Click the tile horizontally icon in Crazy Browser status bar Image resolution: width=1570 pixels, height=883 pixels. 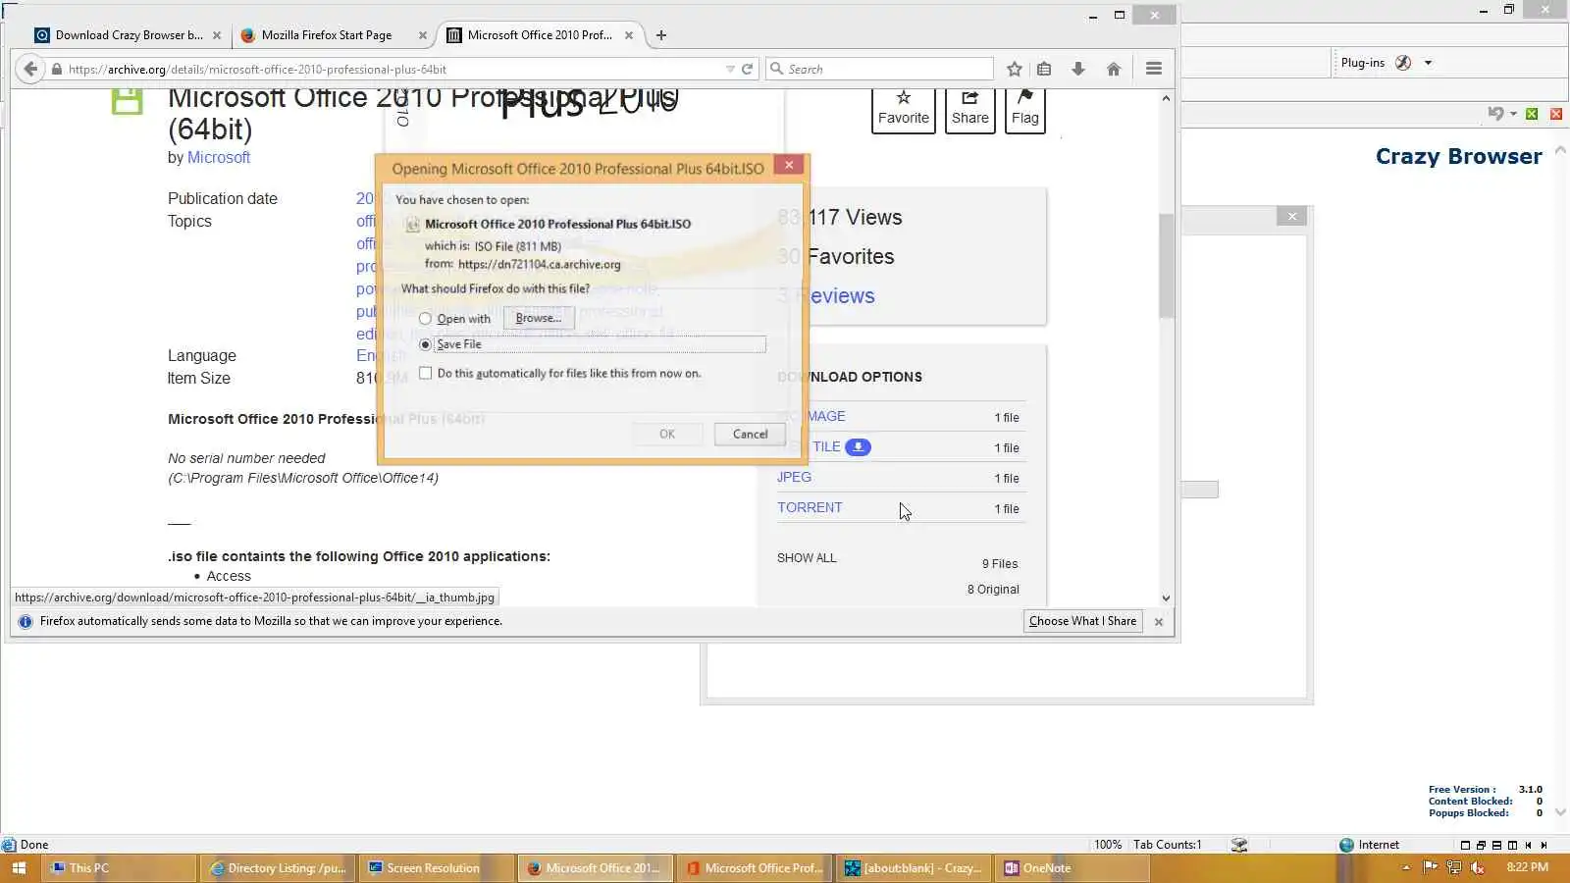point(1496,845)
